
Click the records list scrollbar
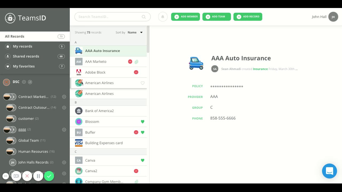pos(148,39)
